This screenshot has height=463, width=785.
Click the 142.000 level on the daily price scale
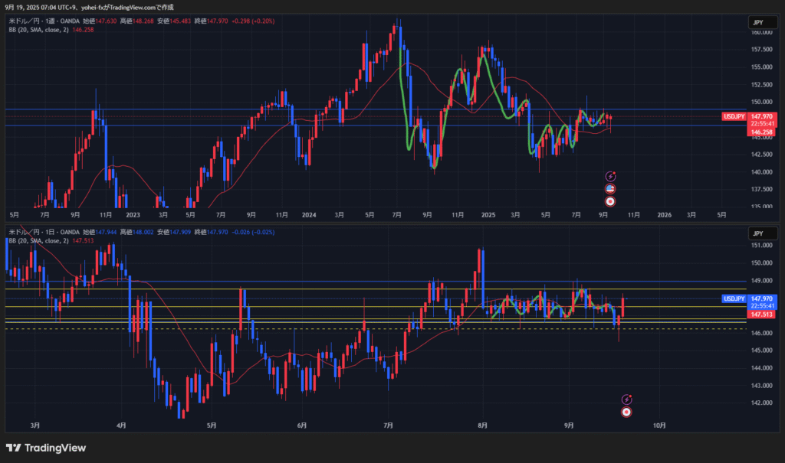click(x=762, y=403)
